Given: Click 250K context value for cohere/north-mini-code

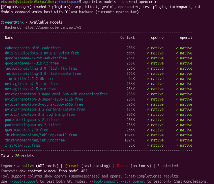Looking at the screenshot, I should coord(130,48).
